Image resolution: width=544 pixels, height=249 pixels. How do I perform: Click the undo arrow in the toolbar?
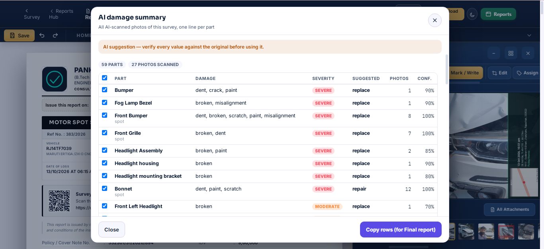(42, 35)
